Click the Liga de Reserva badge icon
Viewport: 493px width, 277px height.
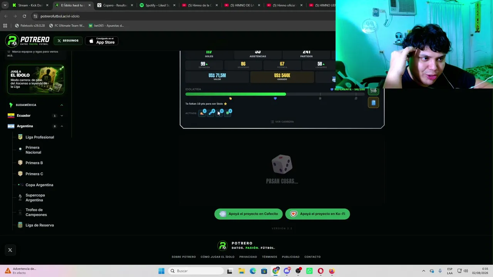click(x=20, y=225)
